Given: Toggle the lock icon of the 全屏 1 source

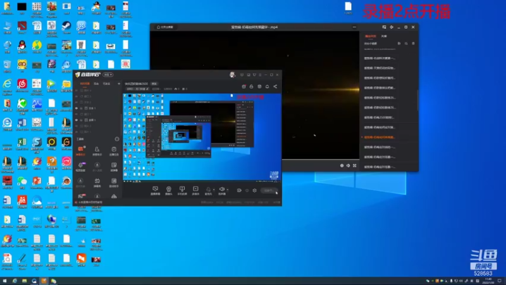Looking at the screenshot, I should click(x=82, y=120).
